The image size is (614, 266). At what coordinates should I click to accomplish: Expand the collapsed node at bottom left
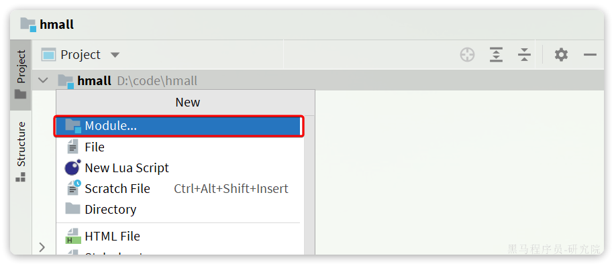pyautogui.click(x=42, y=247)
